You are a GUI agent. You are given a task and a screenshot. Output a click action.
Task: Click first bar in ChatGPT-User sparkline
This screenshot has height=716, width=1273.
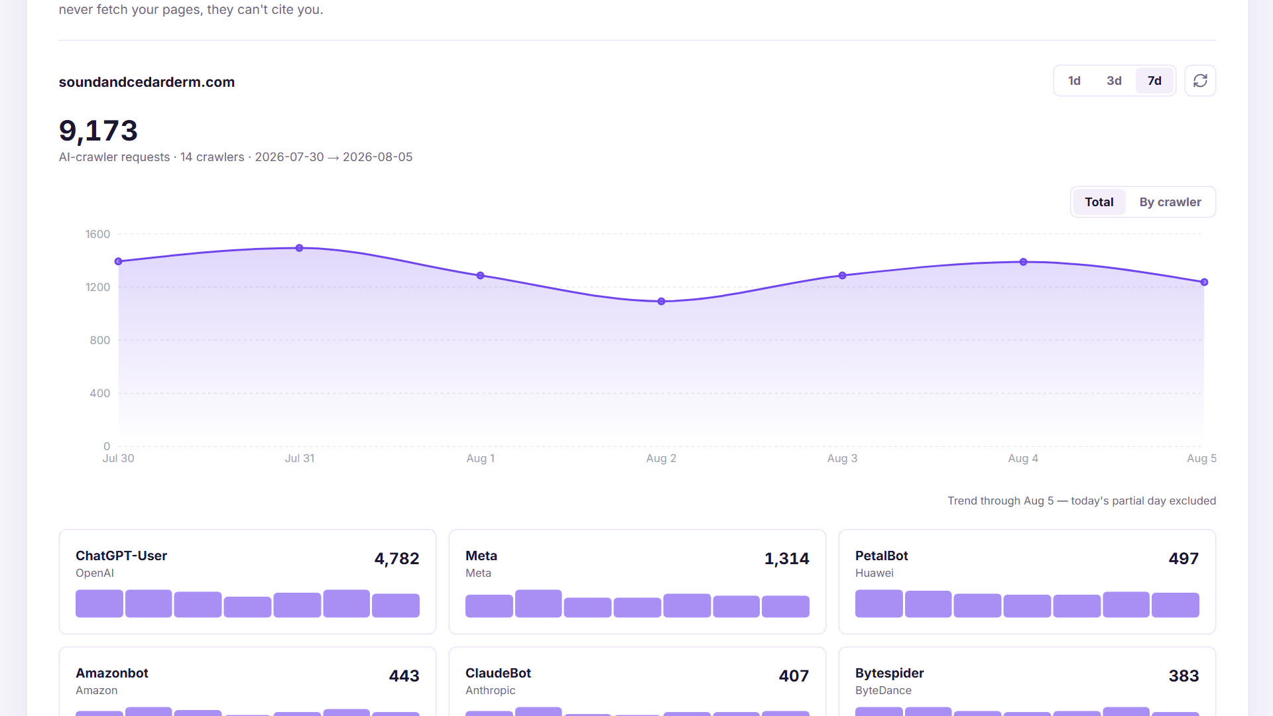(x=99, y=603)
